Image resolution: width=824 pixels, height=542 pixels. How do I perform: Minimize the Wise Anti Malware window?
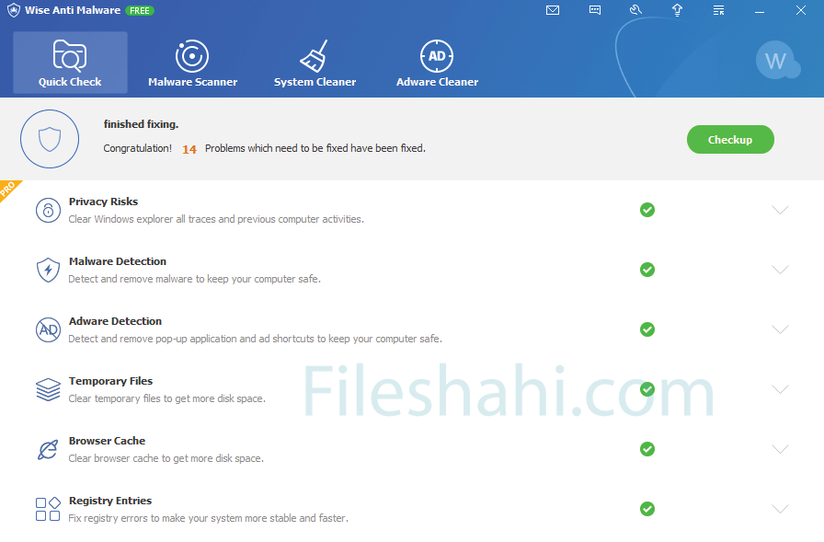pos(760,10)
